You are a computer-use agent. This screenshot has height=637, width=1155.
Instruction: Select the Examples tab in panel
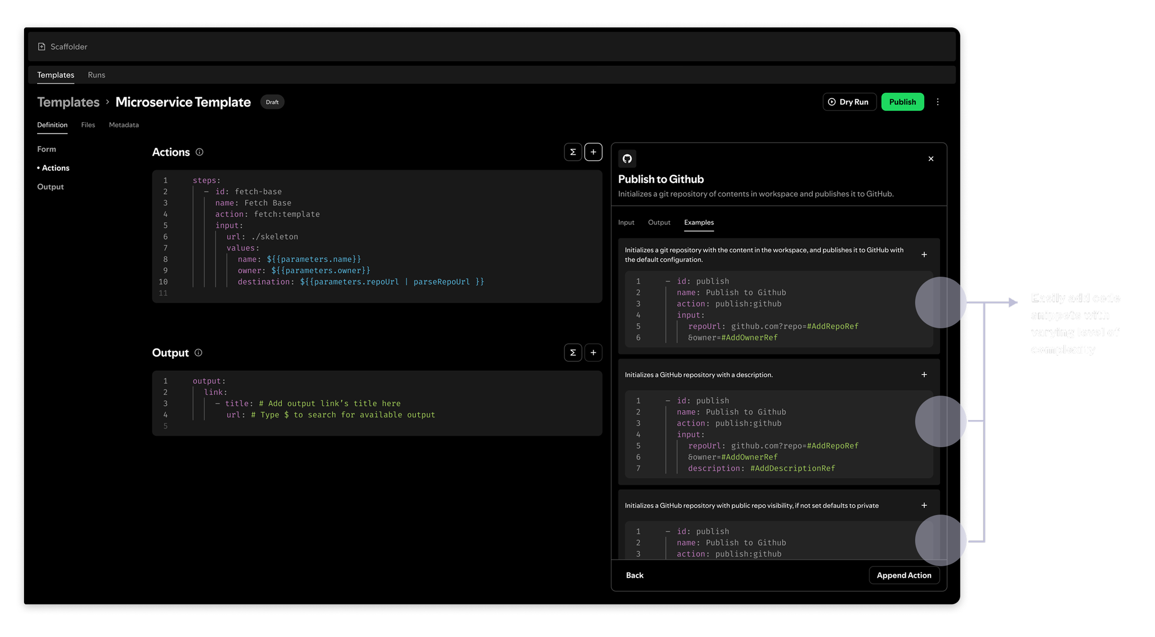699,223
